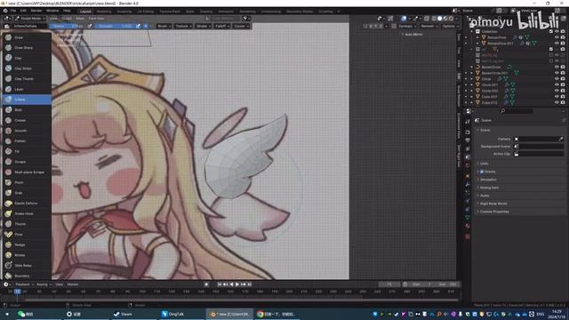Image resolution: width=569 pixels, height=320 pixels.
Task: Open the timeline Playback popover
Action: (x=24, y=284)
